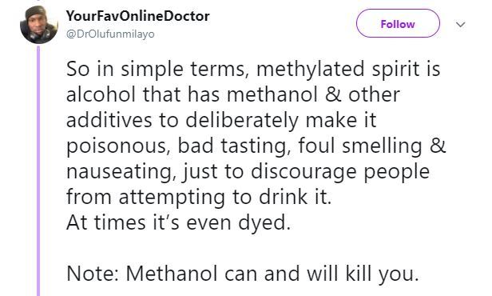This screenshot has width=492, height=296.
Task: Click the phrase 'methylated spirit is'
Action: pos(348,69)
